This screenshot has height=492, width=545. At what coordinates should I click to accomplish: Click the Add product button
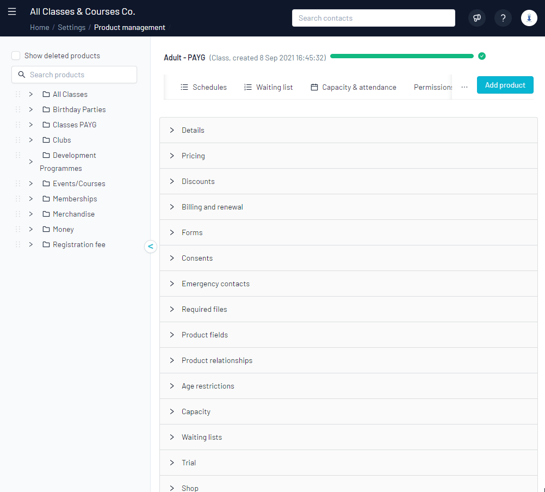[x=505, y=85]
